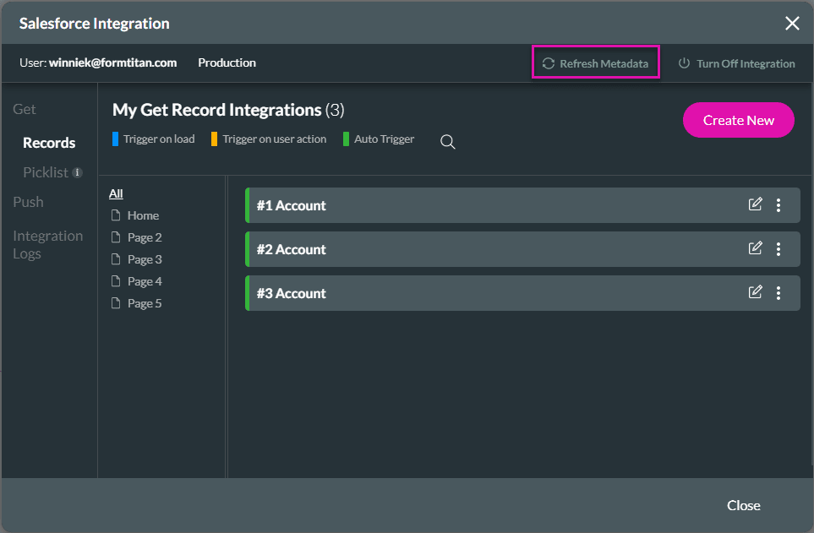This screenshot has height=533, width=814.
Task: Select Page 5 in the page navigation
Action: pyautogui.click(x=144, y=302)
